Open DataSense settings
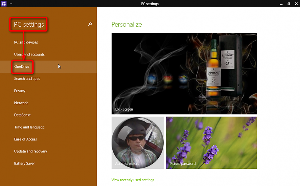The height and width of the screenshot is (186, 300). [22, 115]
